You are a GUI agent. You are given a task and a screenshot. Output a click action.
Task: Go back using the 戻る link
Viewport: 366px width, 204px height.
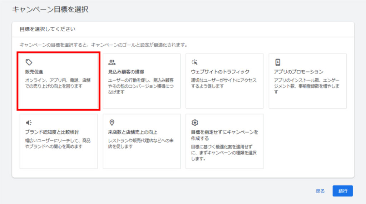320,191
